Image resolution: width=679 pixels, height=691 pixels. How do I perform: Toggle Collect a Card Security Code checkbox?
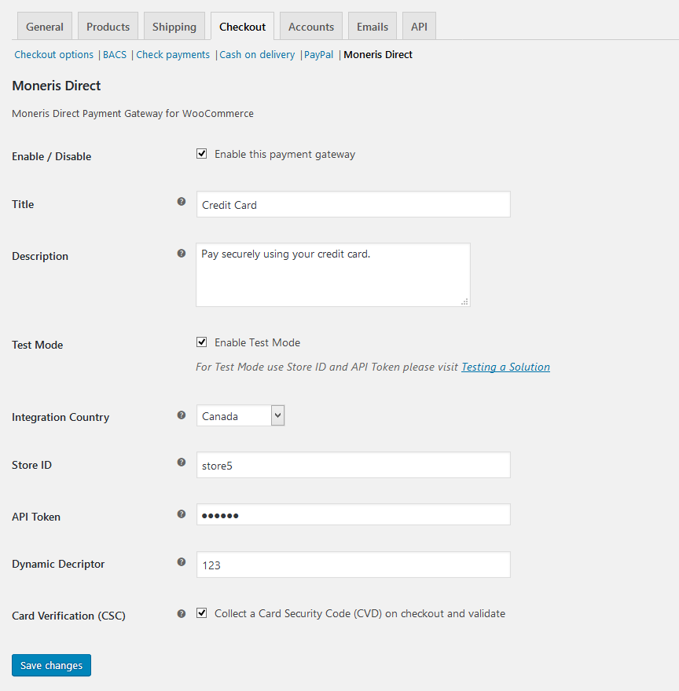[x=202, y=613]
